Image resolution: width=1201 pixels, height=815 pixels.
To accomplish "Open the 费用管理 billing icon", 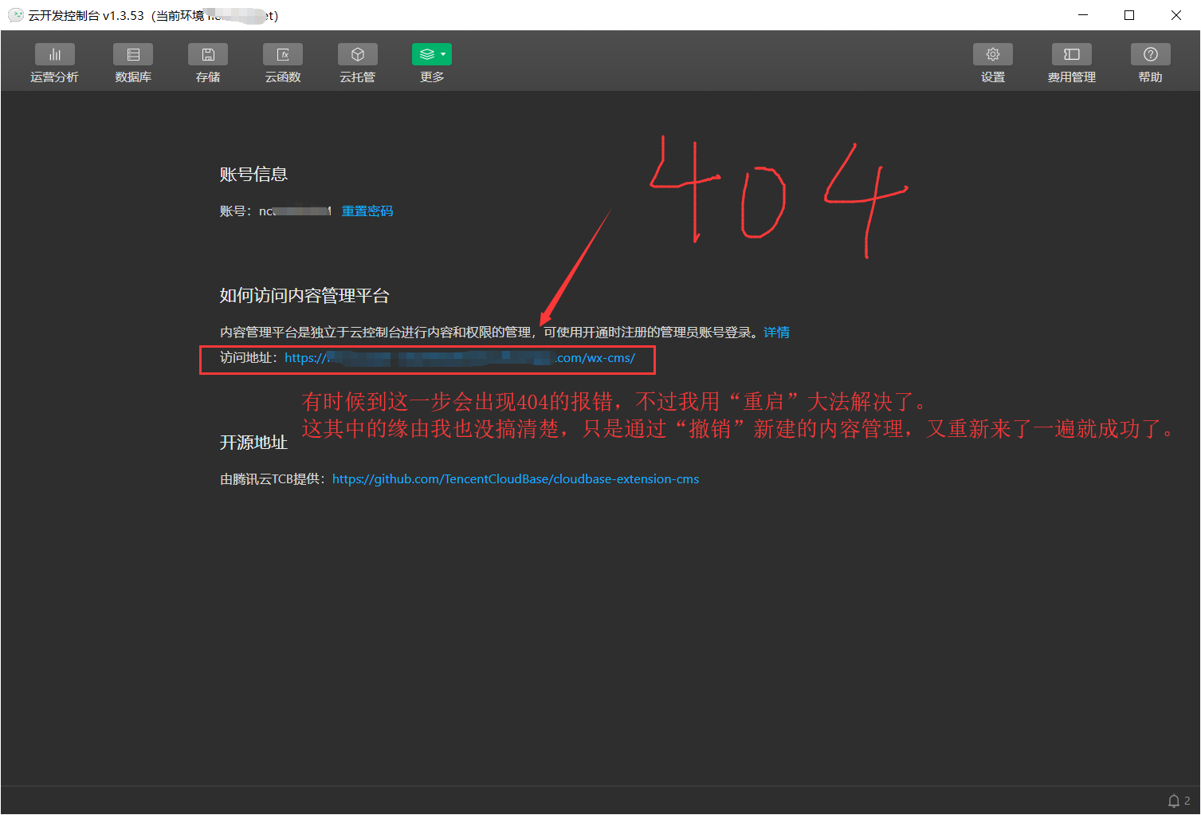I will click(x=1072, y=54).
